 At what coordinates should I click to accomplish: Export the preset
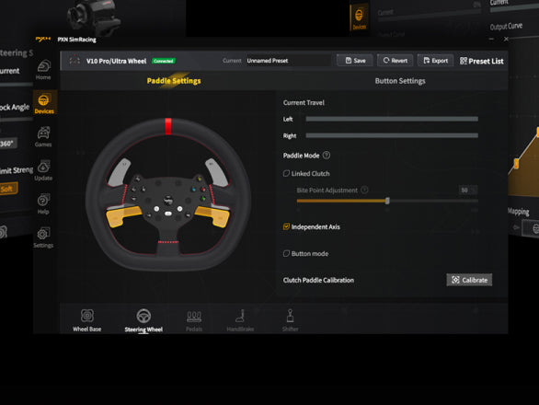[x=436, y=61]
